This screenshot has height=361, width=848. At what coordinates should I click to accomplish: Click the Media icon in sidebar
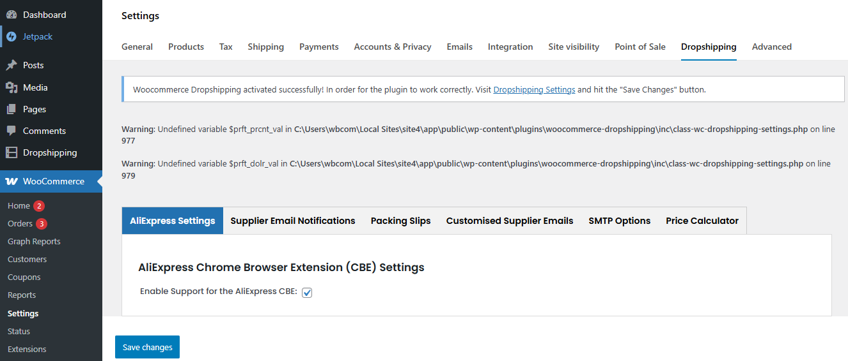[x=12, y=87]
